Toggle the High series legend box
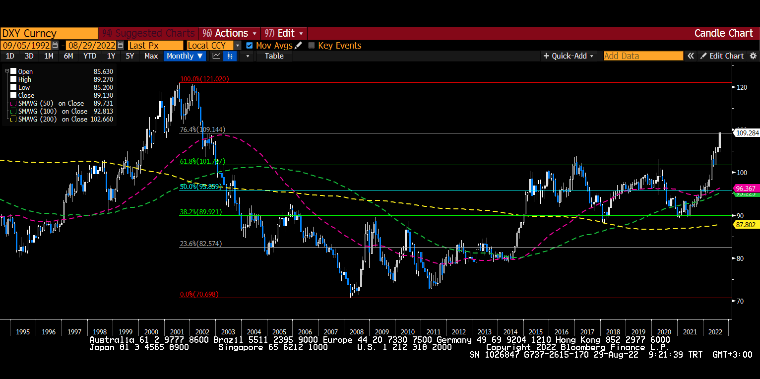This screenshot has height=379, width=760. [x=13, y=79]
